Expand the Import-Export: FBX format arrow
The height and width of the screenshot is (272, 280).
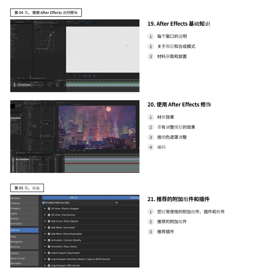(45, 265)
